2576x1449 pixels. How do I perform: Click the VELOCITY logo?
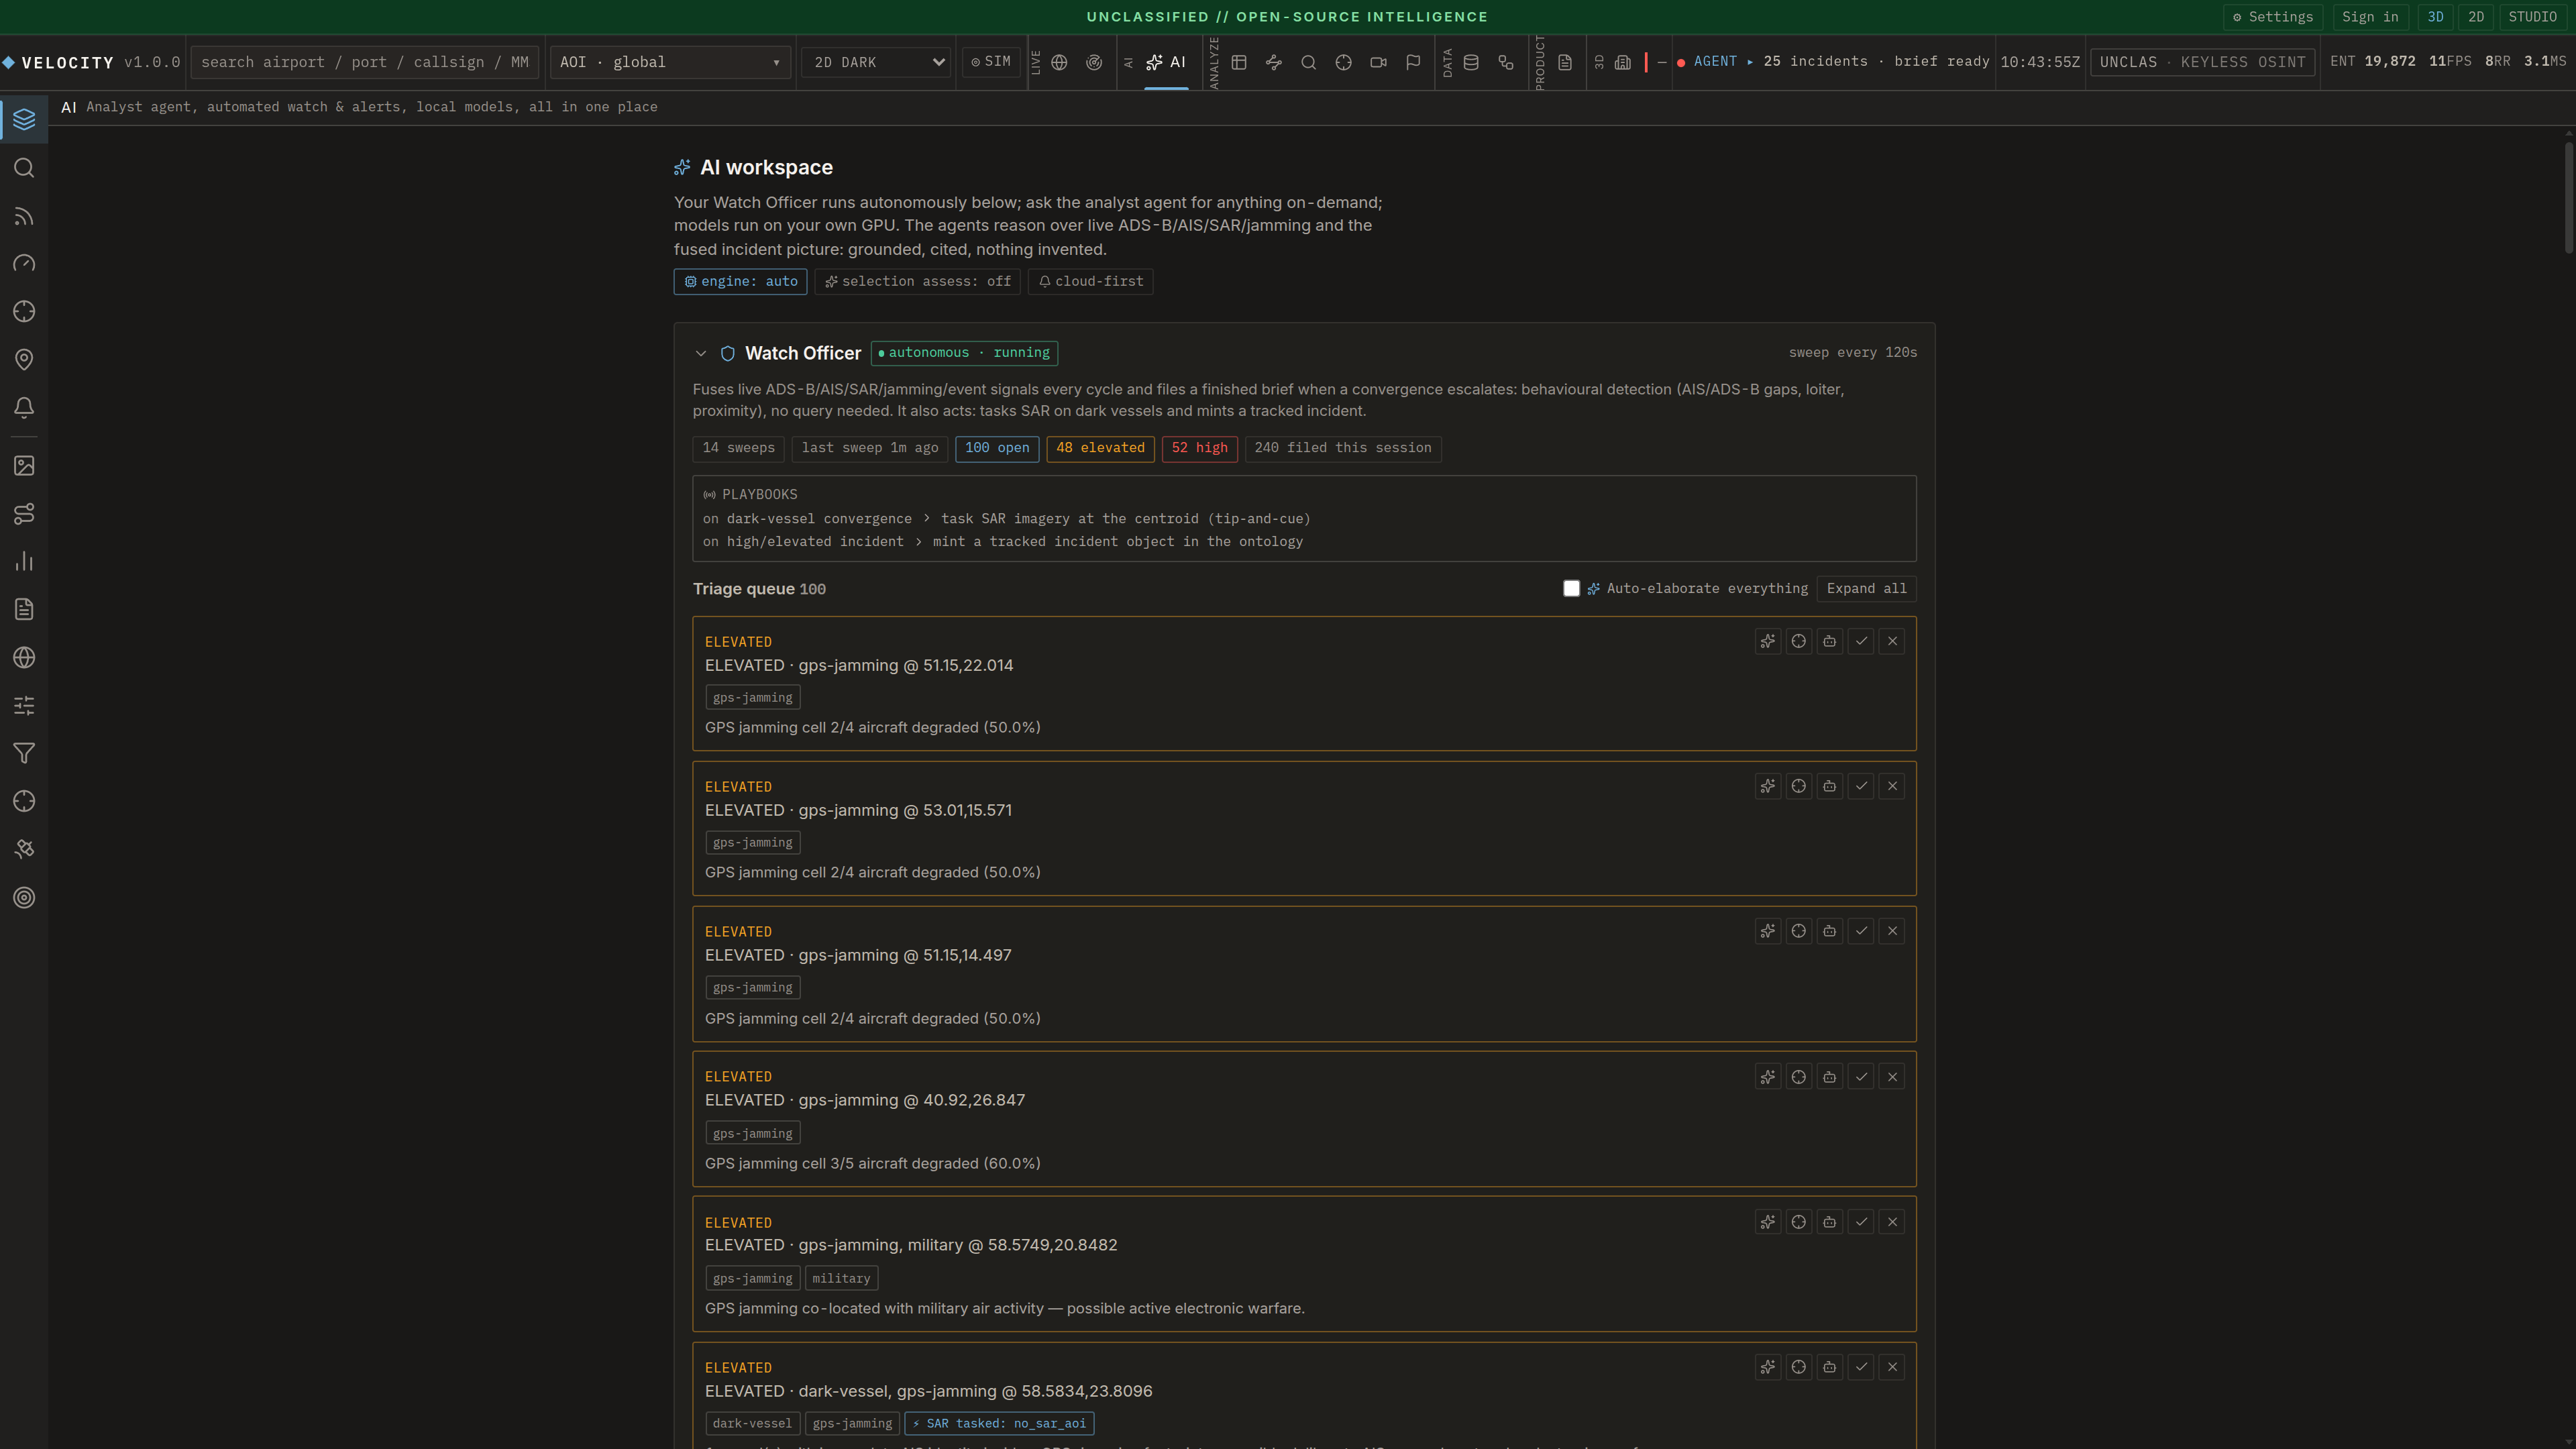coord(59,62)
